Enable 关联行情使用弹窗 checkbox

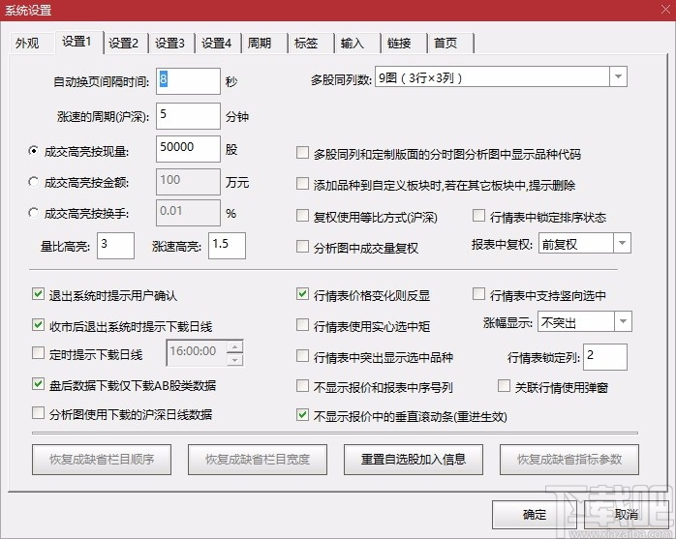click(x=504, y=385)
